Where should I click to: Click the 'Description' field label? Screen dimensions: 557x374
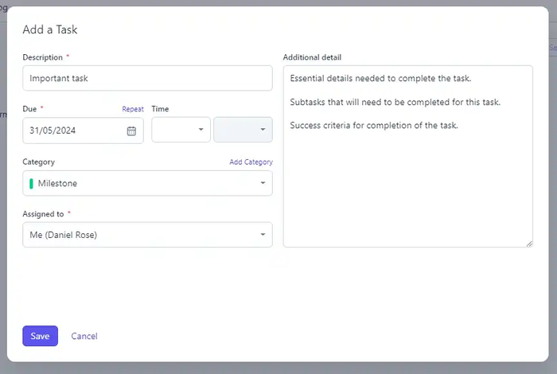click(x=42, y=57)
